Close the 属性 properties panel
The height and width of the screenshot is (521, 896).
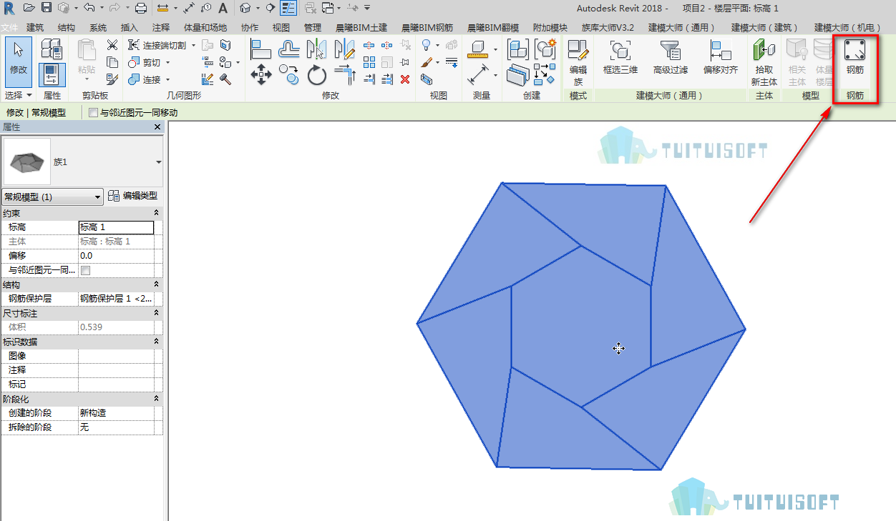point(158,126)
